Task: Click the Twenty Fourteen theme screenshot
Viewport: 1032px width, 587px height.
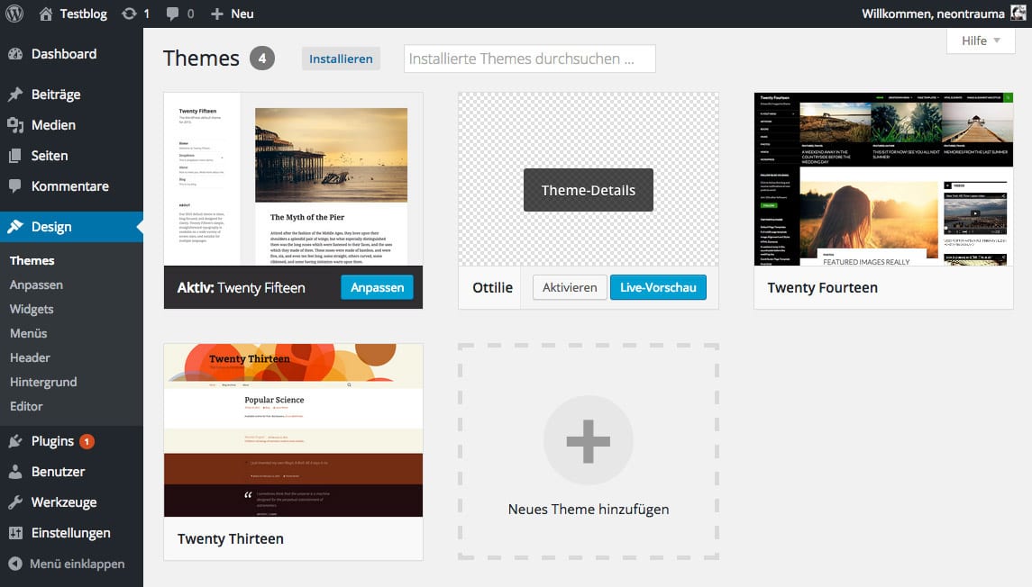Action: point(883,179)
